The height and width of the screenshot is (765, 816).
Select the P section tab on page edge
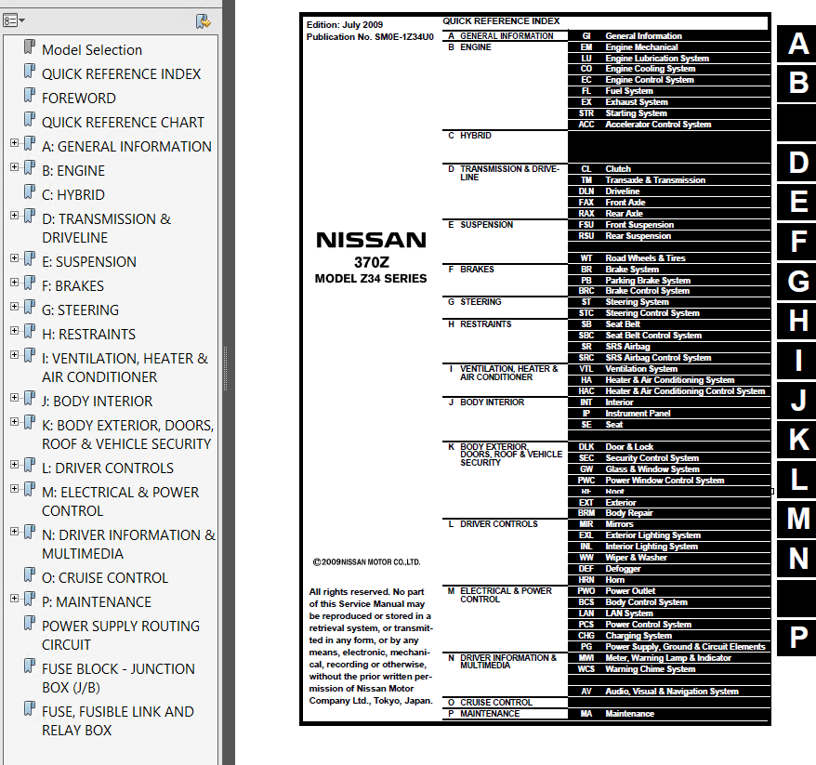click(x=797, y=638)
